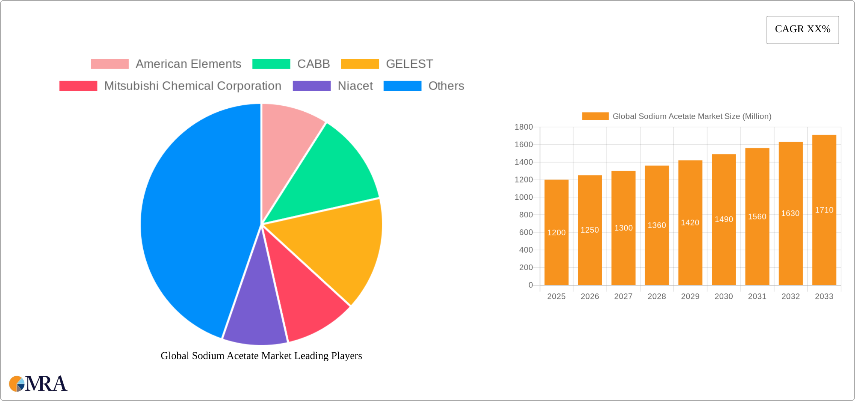Click the 2029 bar labeled 1420
855x401 pixels.
point(690,223)
